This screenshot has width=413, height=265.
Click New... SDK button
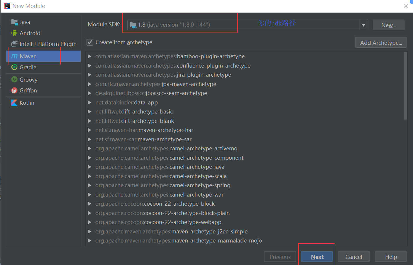point(388,25)
